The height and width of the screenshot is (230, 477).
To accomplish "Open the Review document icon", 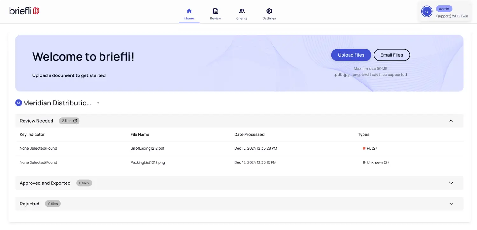I will click(x=216, y=11).
